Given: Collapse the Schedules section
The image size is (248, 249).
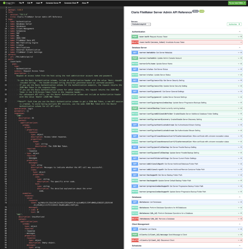Looking at the screenshot, I should (x=240, y=245).
